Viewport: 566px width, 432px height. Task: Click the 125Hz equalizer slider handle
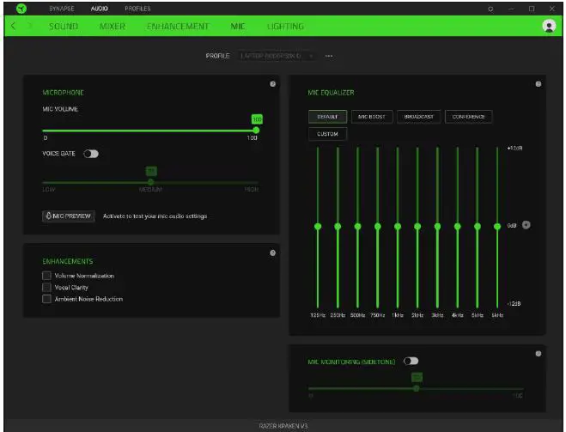[318, 226]
